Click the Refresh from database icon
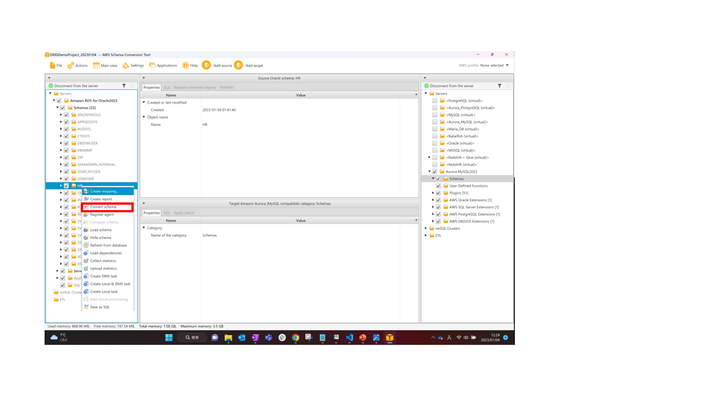Image resolution: width=704 pixels, height=396 pixels. click(86, 245)
